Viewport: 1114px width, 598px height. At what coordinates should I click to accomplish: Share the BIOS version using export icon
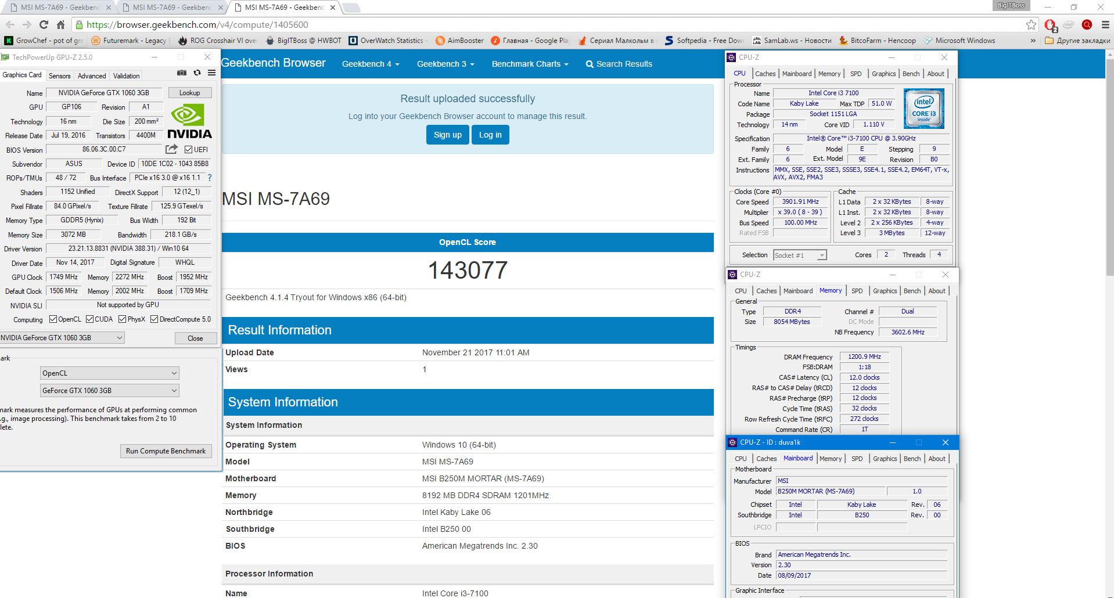(171, 149)
